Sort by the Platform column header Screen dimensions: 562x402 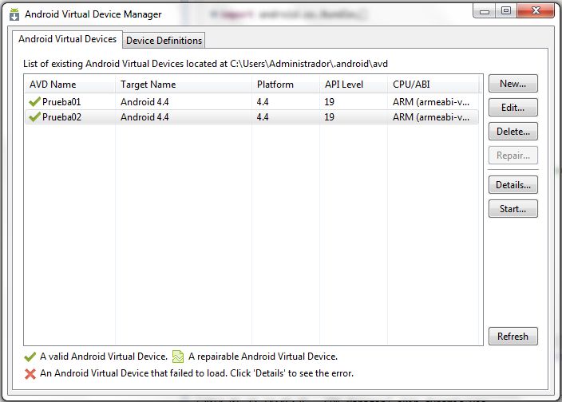[286, 85]
